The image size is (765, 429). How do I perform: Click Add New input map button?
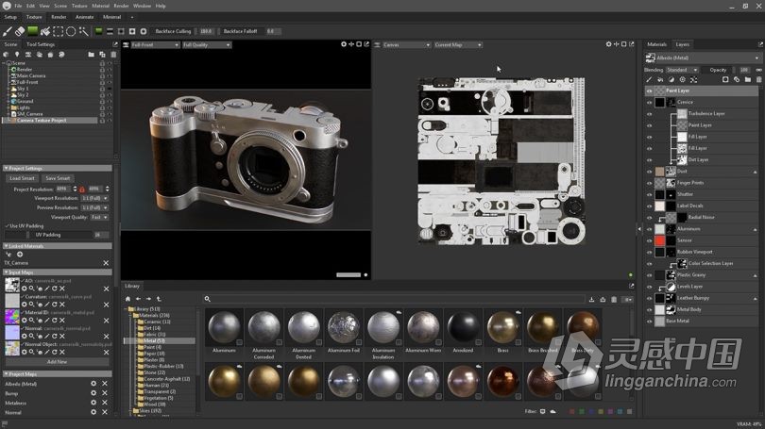[x=57, y=362]
